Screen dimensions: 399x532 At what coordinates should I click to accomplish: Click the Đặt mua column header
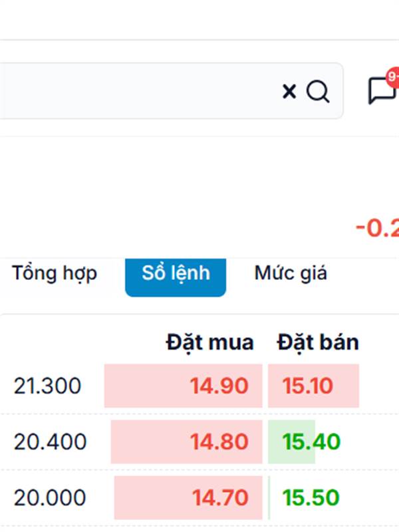[210, 342]
